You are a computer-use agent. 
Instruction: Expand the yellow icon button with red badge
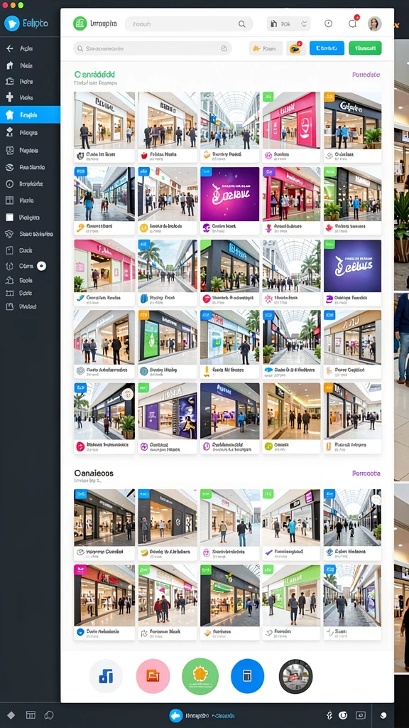pyautogui.click(x=296, y=48)
